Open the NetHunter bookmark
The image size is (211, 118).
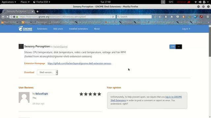(126, 22)
